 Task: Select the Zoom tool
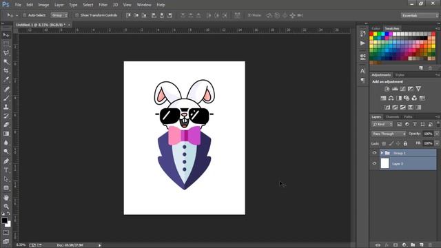(x=6, y=207)
